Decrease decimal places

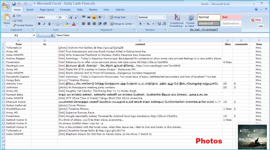[164, 24]
